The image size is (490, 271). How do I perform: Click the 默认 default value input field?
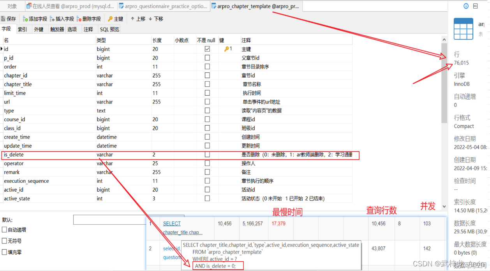pyautogui.click(x=109, y=220)
